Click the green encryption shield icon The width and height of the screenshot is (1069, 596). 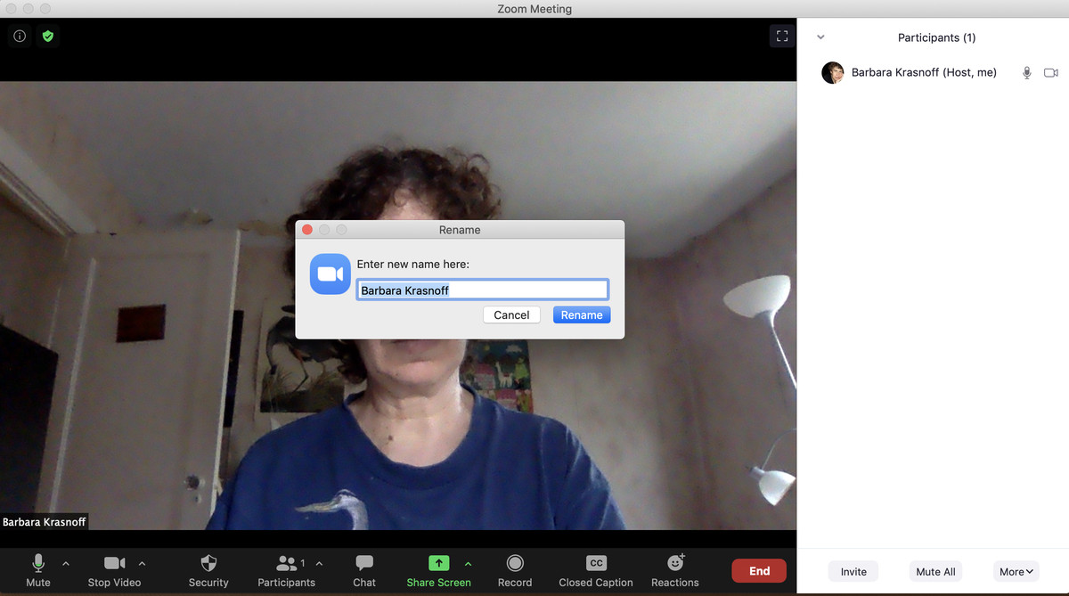pos(48,37)
